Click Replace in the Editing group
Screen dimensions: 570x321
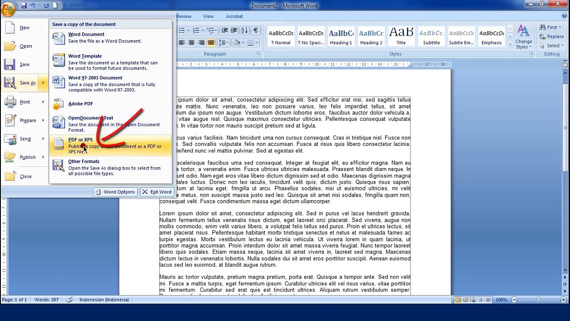tap(552, 37)
